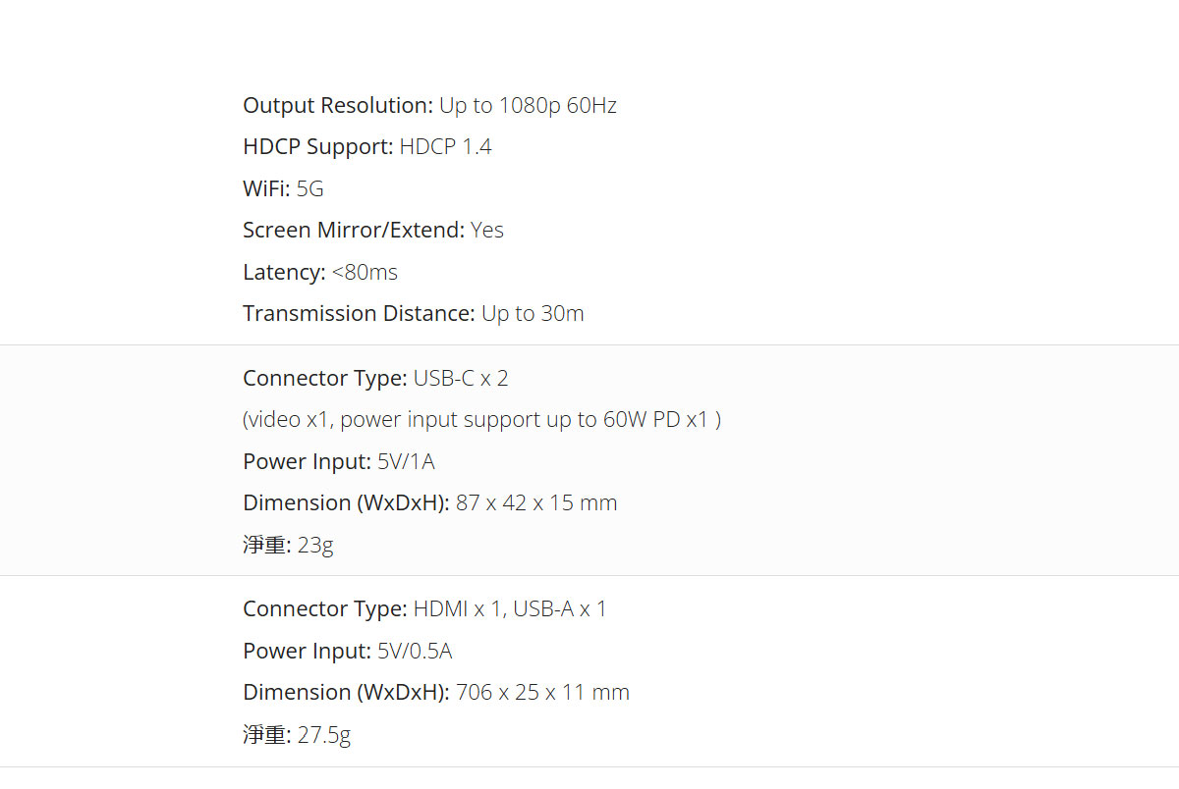Select the 'Up to 1080p 60Hz' value
Screen dimensions: 1179x789
(528, 105)
